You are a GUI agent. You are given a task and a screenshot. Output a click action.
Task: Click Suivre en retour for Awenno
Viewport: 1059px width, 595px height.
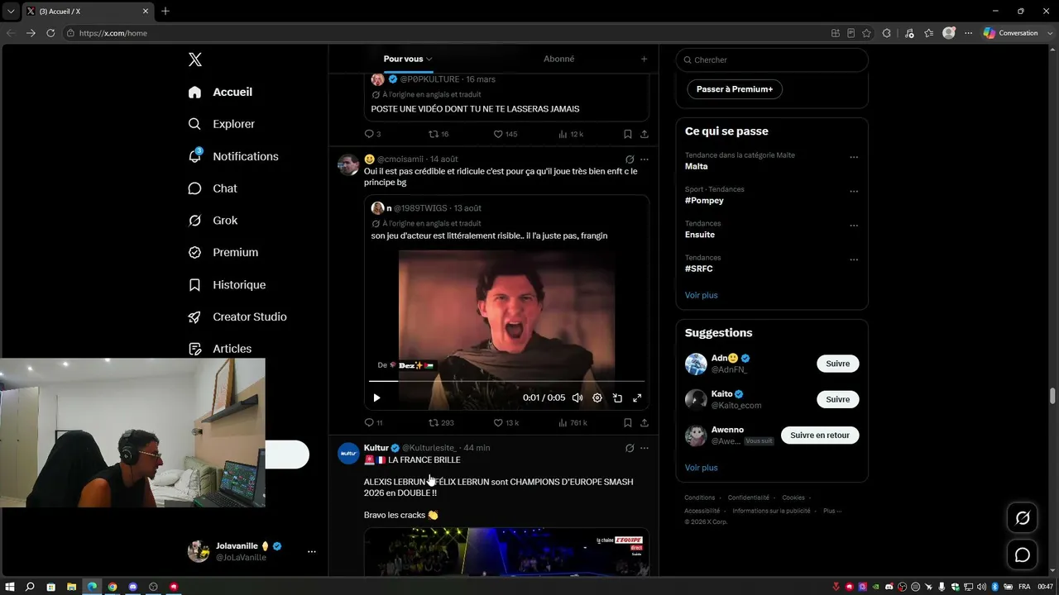pyautogui.click(x=820, y=435)
